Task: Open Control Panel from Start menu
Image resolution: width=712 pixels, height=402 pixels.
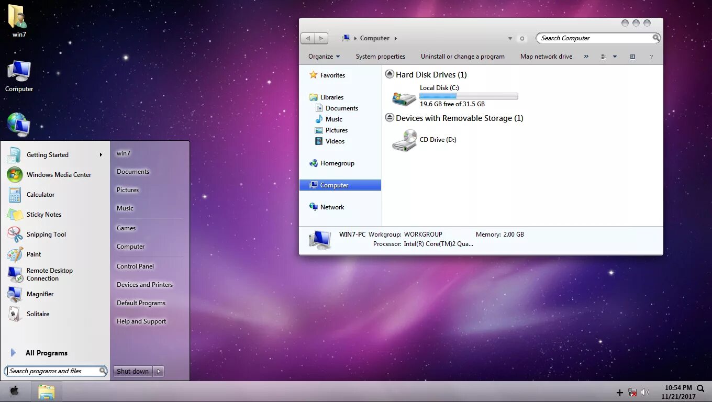Action: [x=136, y=266]
